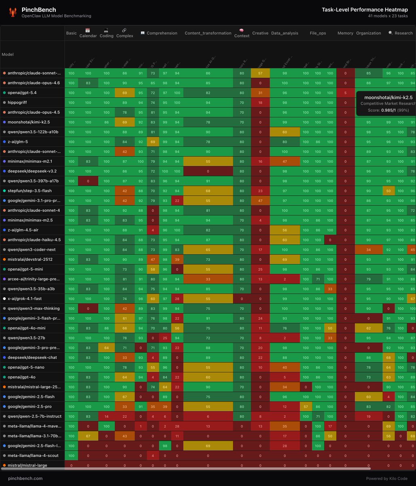Click the 18 cell in hippogriff row
Viewport: 416px width, 486px height.
(260, 102)
